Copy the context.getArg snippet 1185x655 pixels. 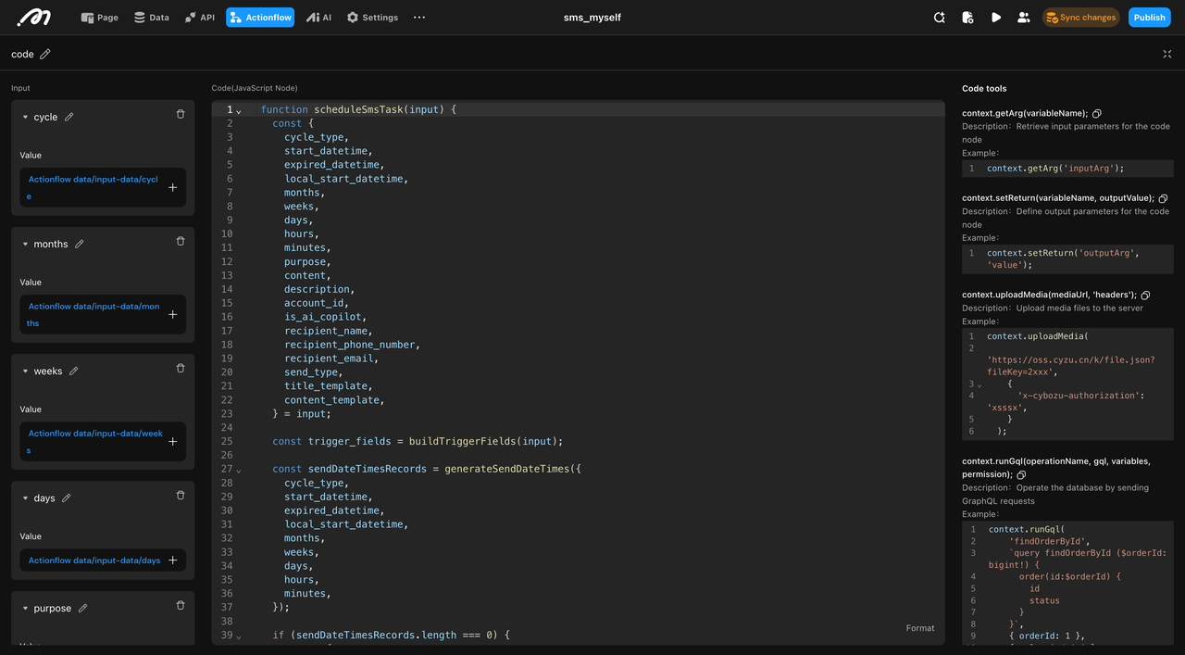[x=1098, y=113]
